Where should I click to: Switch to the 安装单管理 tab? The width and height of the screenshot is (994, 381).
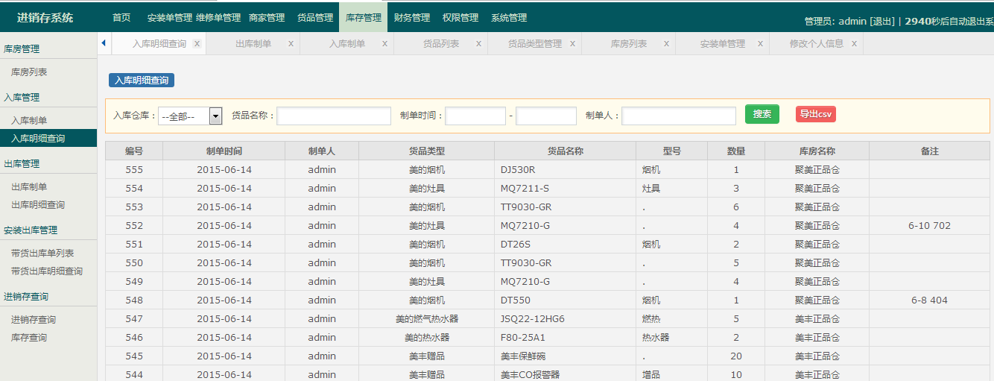tap(723, 44)
